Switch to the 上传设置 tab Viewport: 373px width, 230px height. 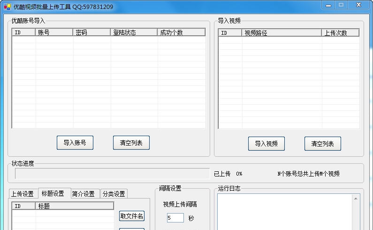[x=23, y=194]
